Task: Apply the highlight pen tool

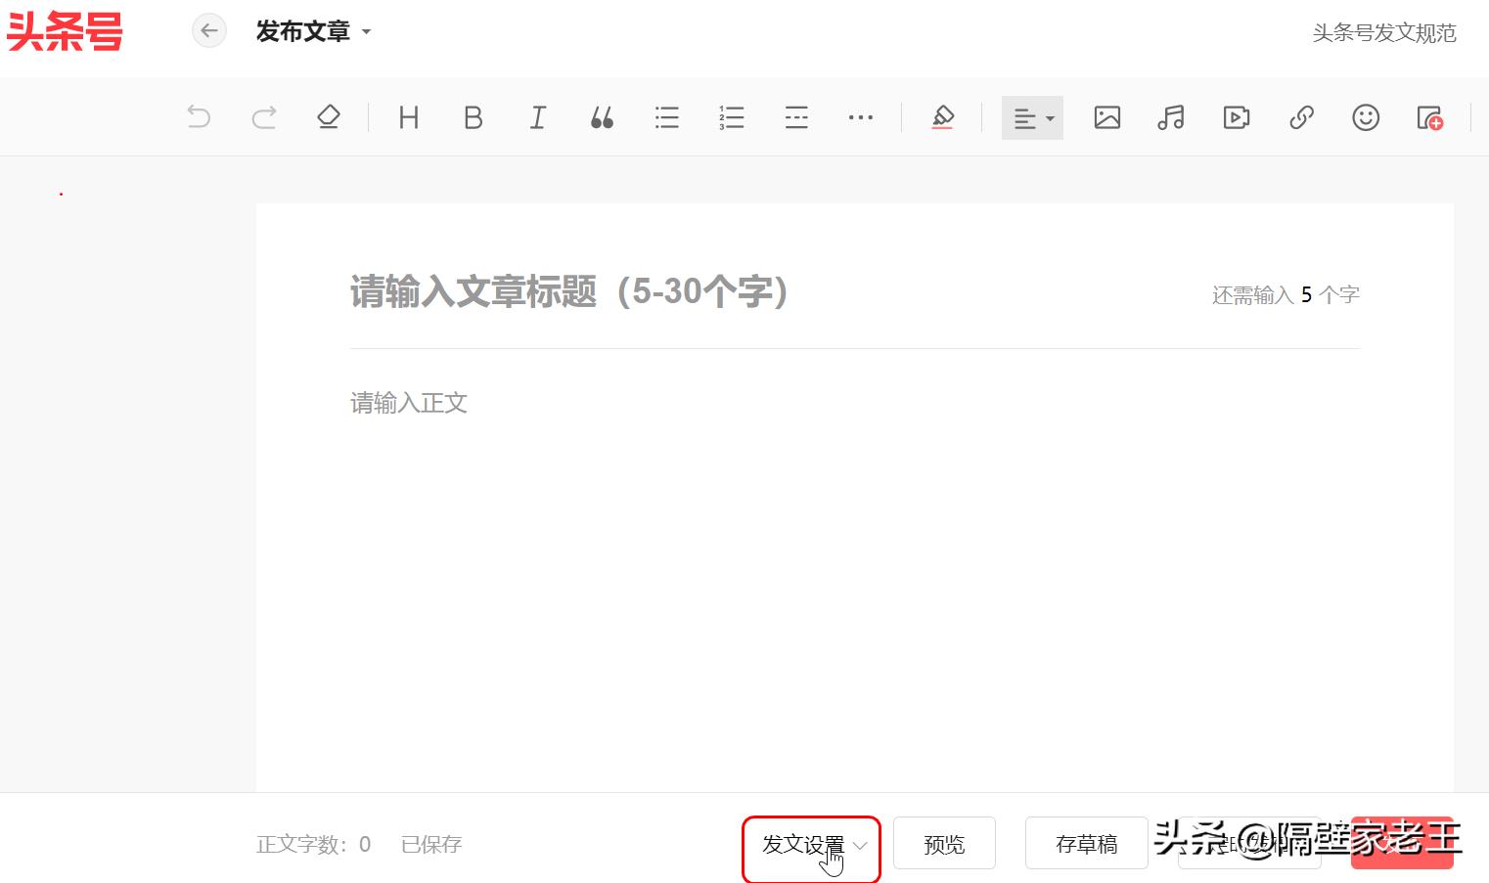Action: click(942, 117)
